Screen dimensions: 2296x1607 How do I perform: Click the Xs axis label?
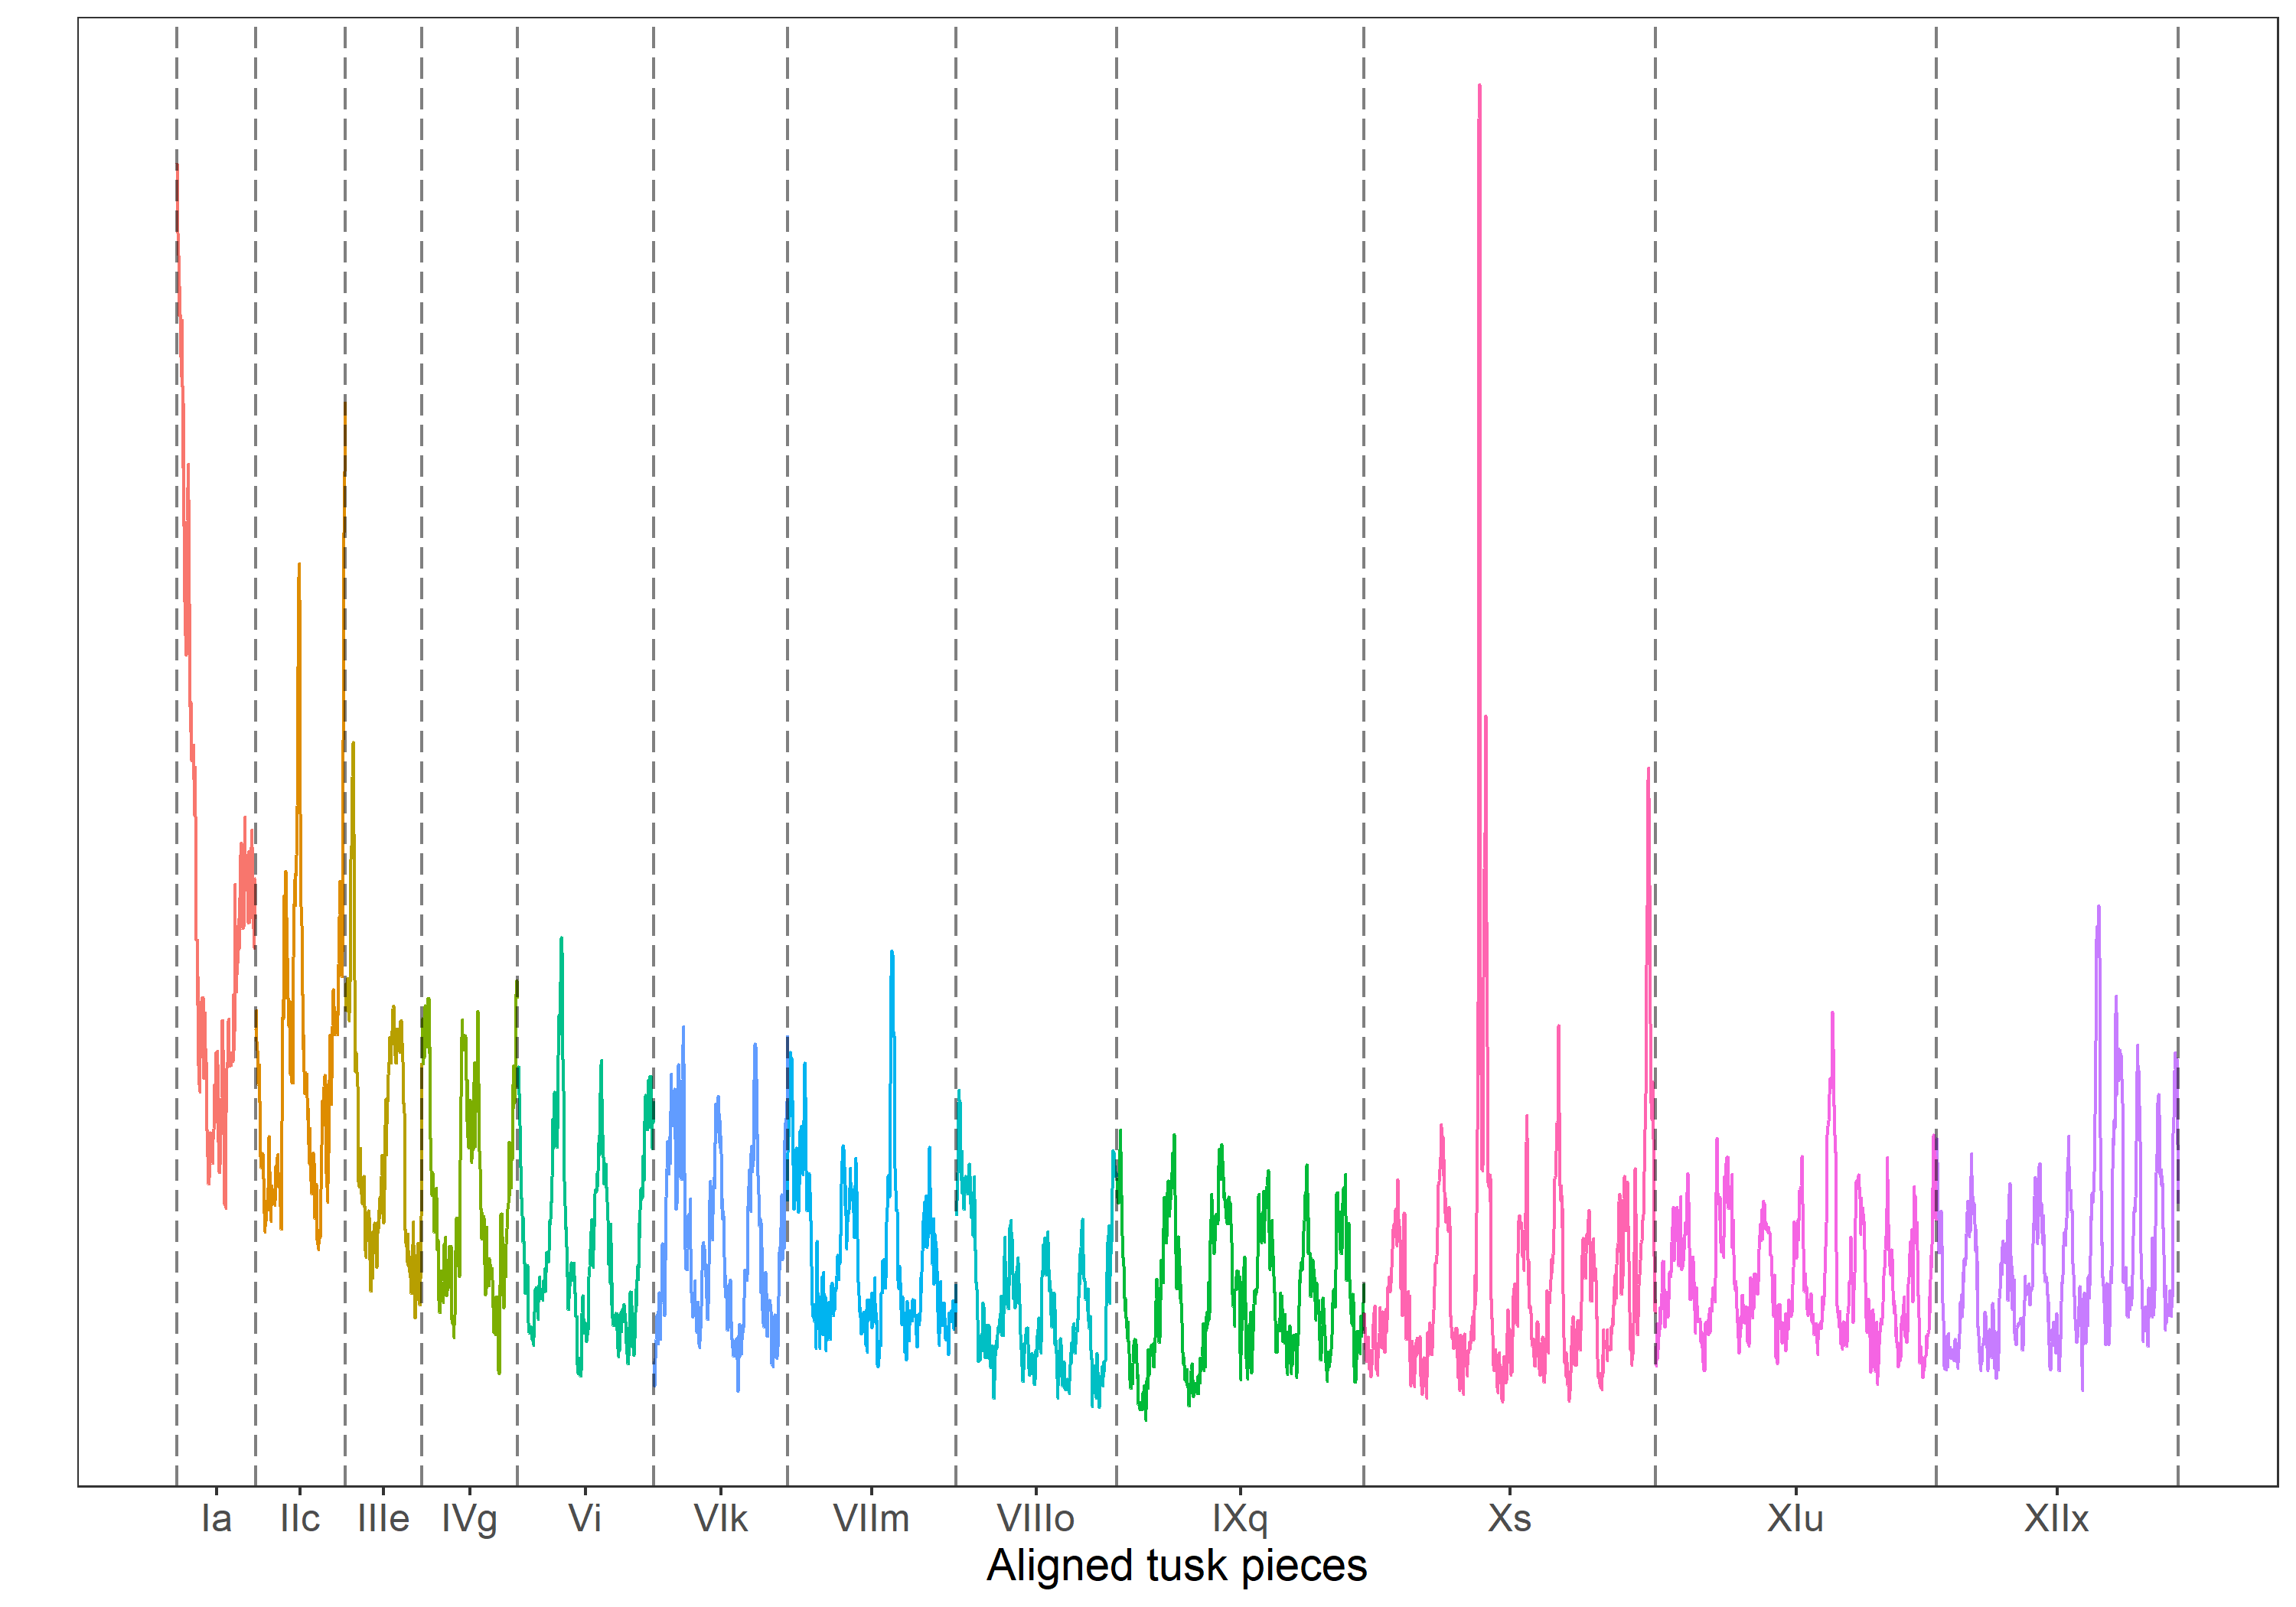[x=1509, y=1519]
